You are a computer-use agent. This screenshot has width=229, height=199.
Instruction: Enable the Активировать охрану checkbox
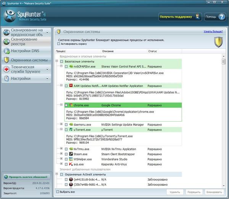point(59,44)
